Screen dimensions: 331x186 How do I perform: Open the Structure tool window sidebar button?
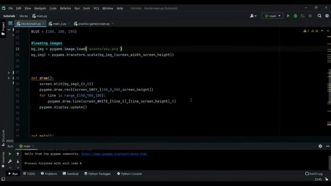click(3, 138)
